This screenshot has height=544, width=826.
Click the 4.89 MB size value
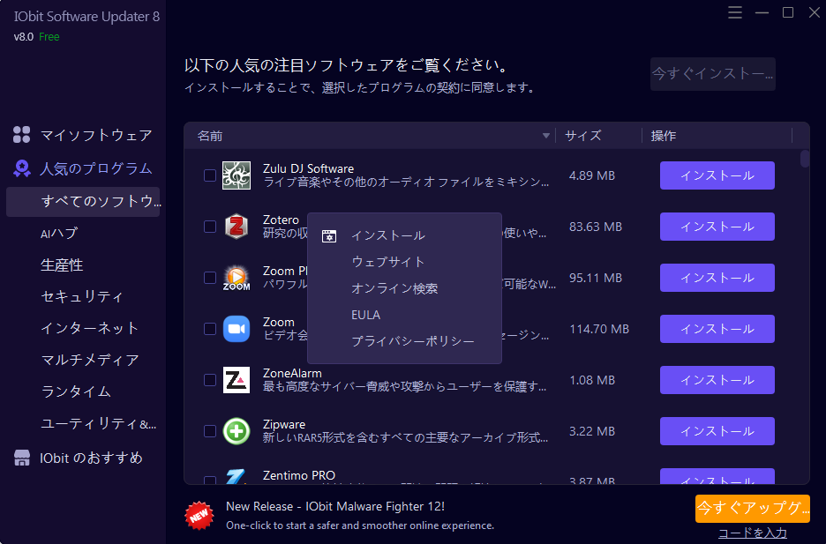[591, 175]
